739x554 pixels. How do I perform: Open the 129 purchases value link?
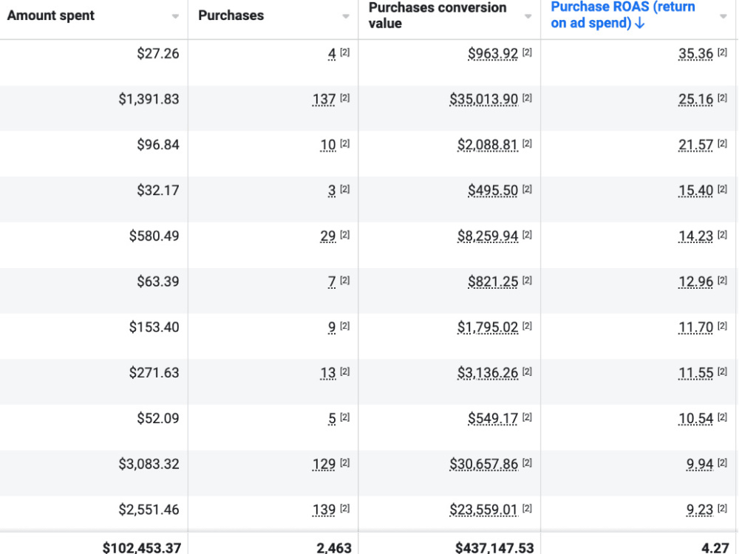pos(324,465)
